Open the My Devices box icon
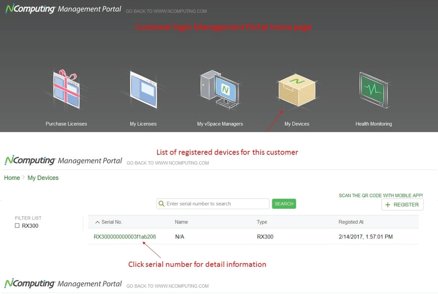The image size is (438, 294). 297,90
